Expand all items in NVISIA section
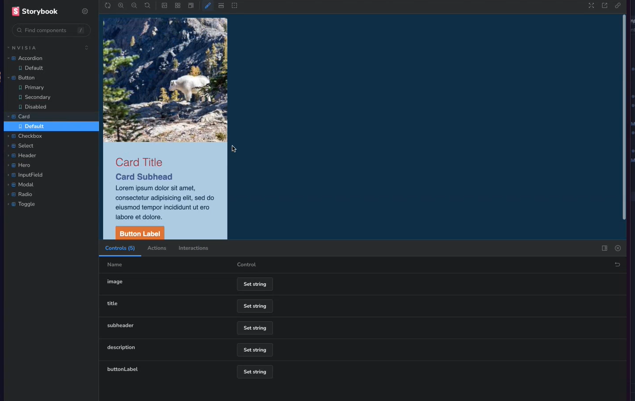The width and height of the screenshot is (635, 401). pos(86,48)
